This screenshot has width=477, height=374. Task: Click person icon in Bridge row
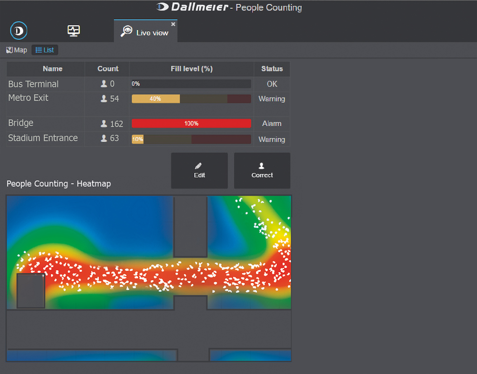click(x=104, y=124)
